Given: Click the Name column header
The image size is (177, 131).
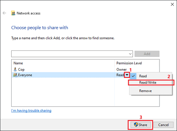Looking at the screenshot, I should pyautogui.click(x=18, y=63).
